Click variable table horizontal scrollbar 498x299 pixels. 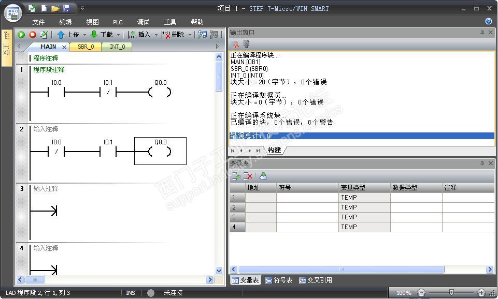click(x=342, y=270)
